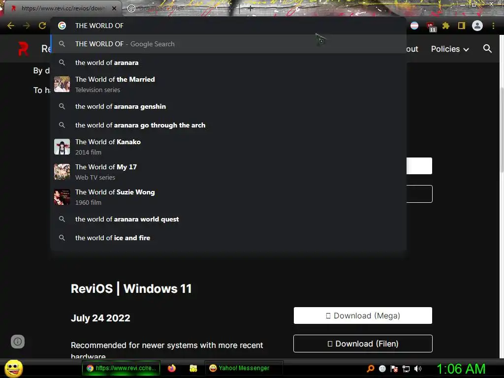
Task: Select The World of Kanako 2014 film
Action: (x=228, y=147)
